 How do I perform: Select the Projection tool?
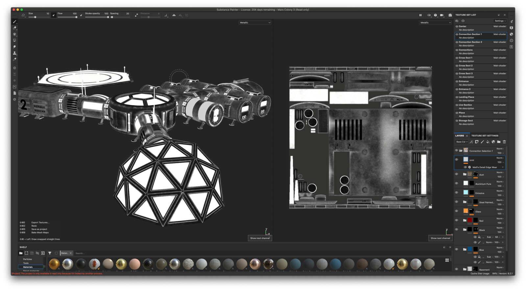14,34
